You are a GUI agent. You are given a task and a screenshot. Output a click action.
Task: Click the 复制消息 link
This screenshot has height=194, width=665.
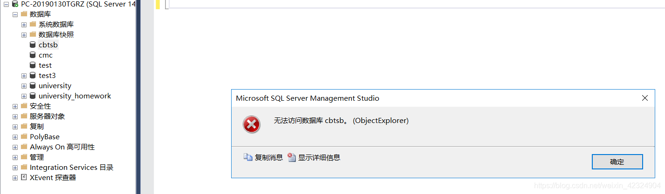[268, 157]
